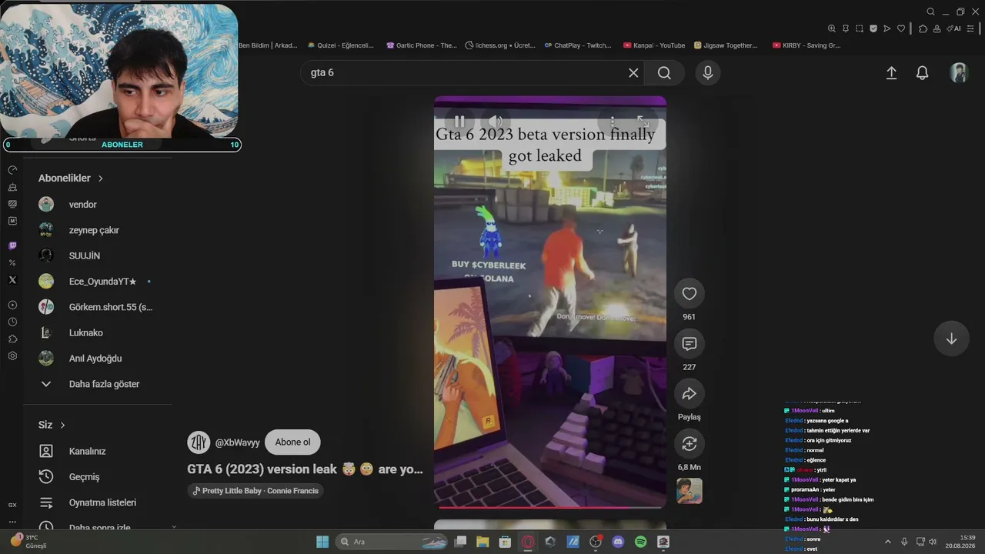This screenshot has width=985, height=554.
Task: Open the Kanpai - YouTube bookmark
Action: click(654, 45)
